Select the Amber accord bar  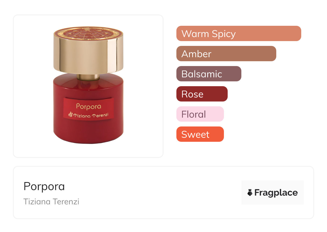tap(226, 54)
